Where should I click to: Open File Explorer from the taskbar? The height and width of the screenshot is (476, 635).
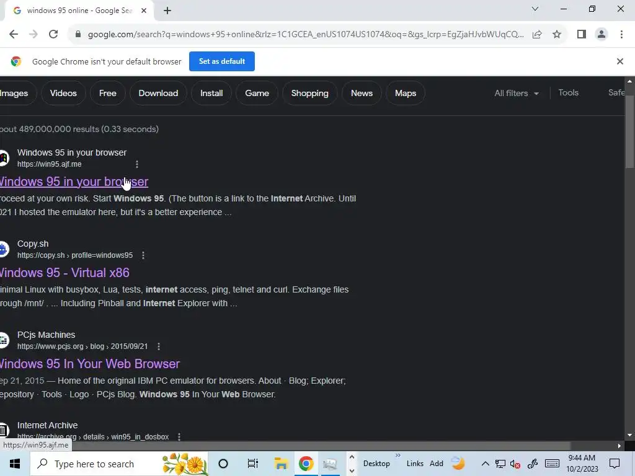(x=281, y=464)
